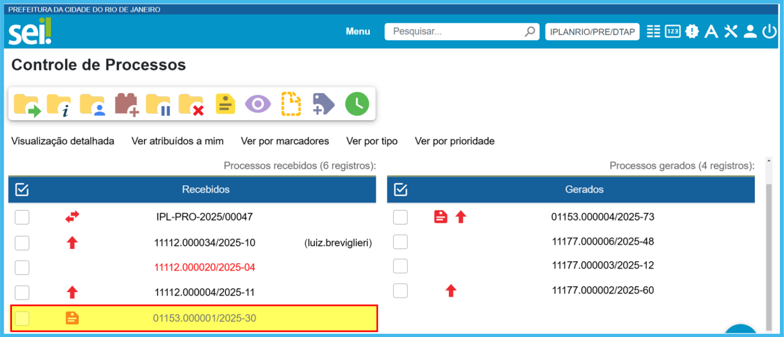
Task: Click the tag marker plus icon
Action: 323,104
